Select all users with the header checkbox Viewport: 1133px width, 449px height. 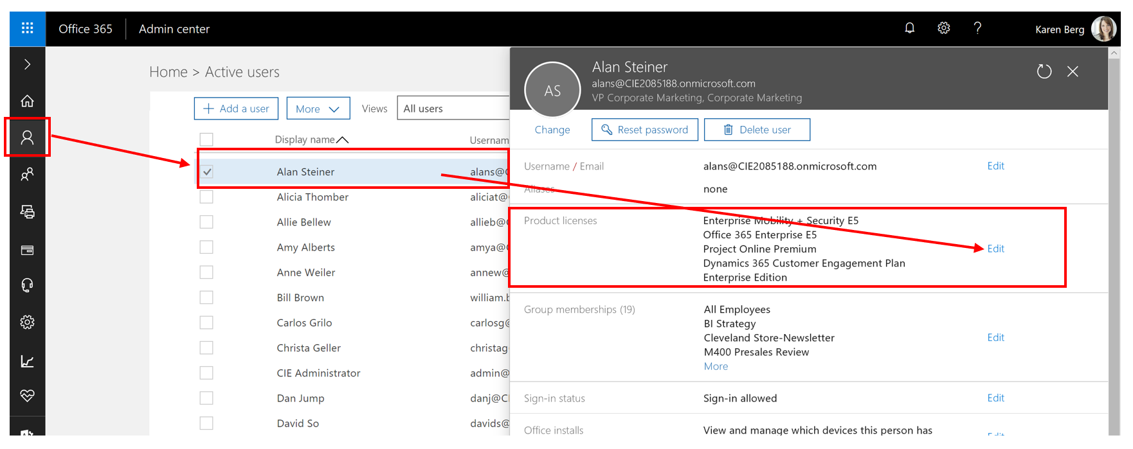(x=206, y=139)
